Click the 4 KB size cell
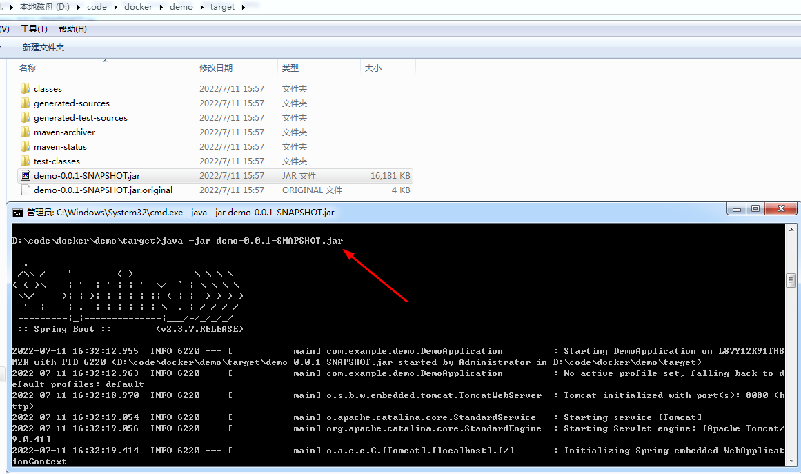The image size is (801, 474). (401, 190)
